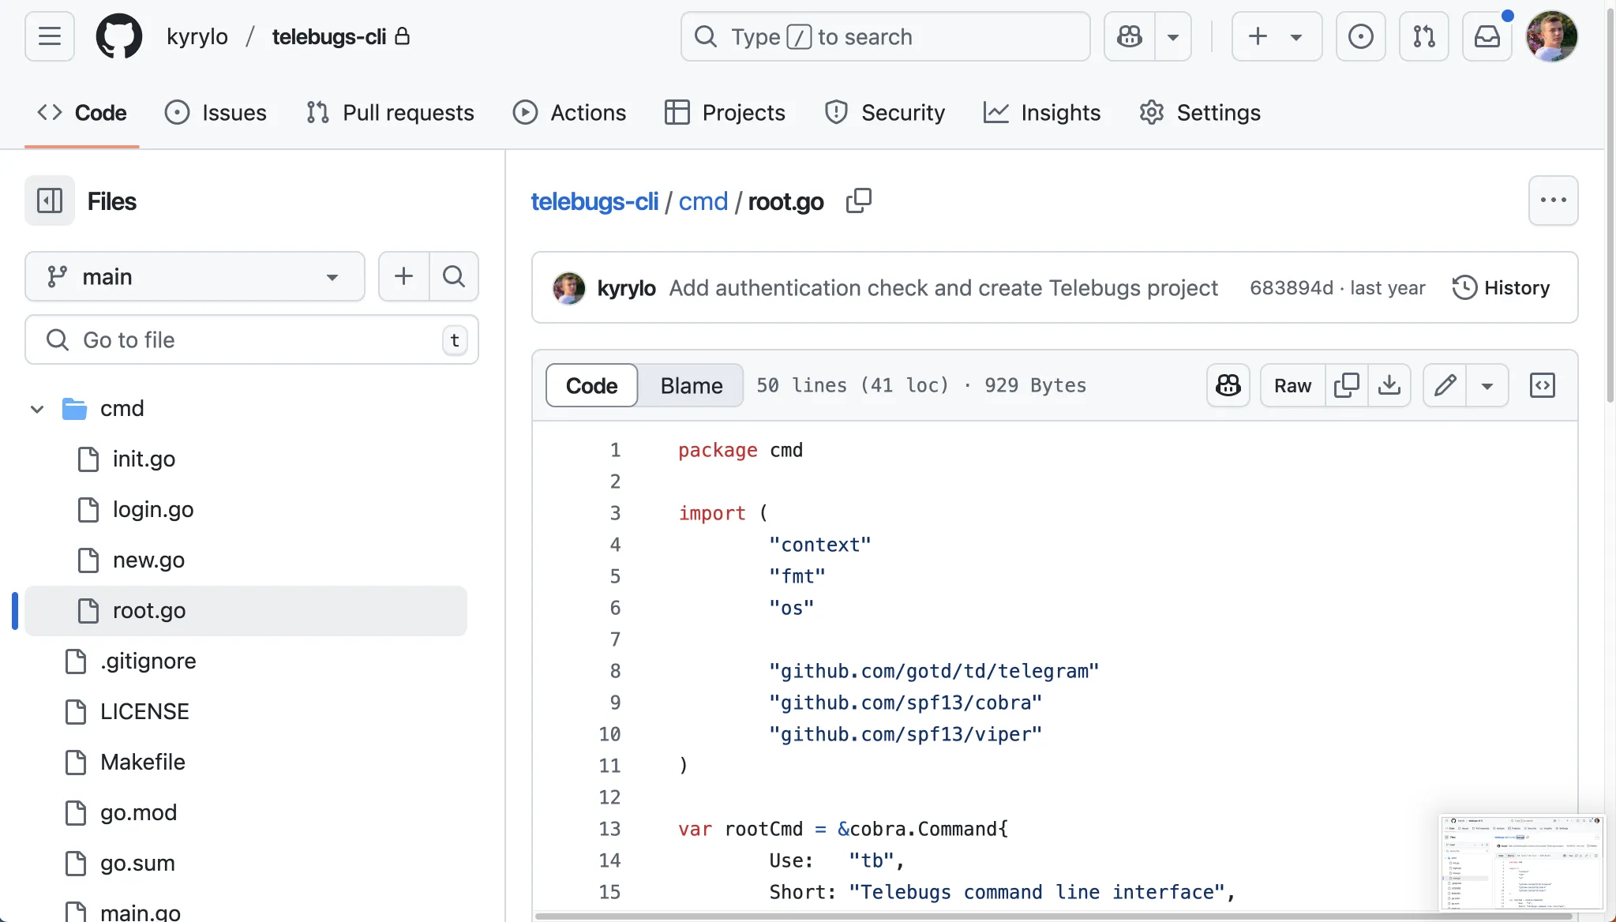Open the notifications inbox
Viewport: 1616px width, 922px height.
point(1487,36)
